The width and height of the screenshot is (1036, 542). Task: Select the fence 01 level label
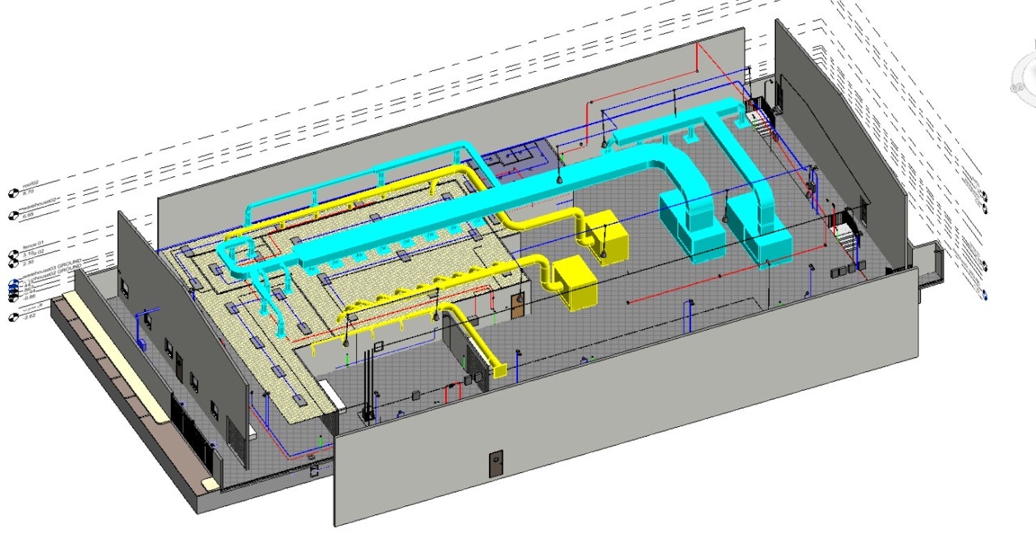click(x=33, y=244)
